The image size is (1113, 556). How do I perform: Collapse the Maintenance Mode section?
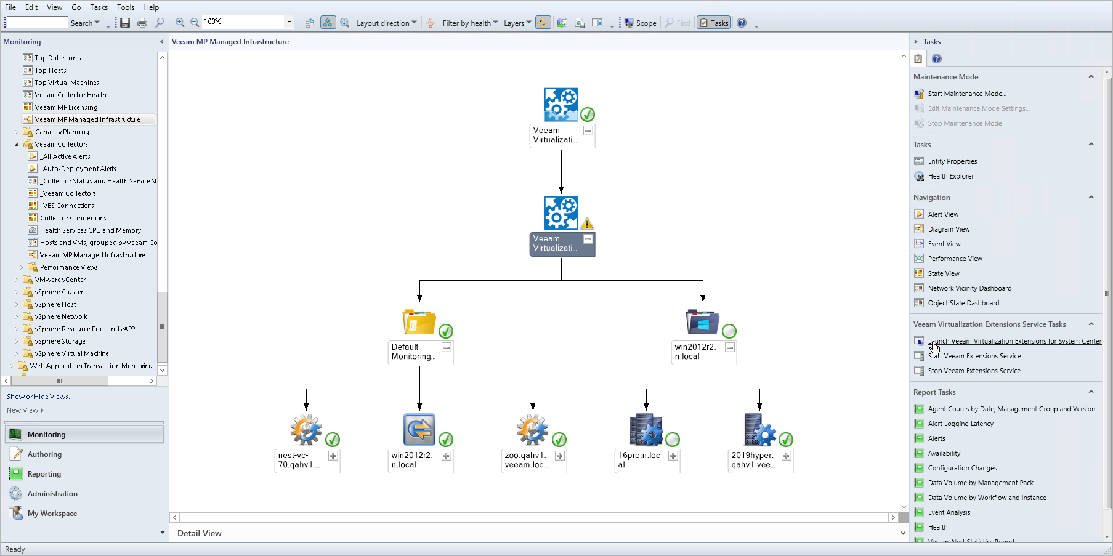coord(1091,77)
